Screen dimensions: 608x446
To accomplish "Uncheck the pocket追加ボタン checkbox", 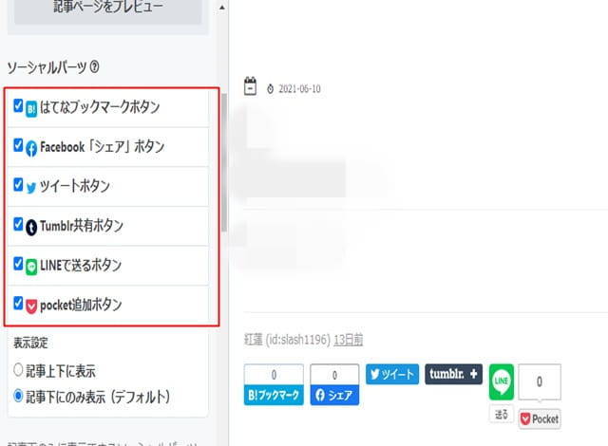I will 18,303.
